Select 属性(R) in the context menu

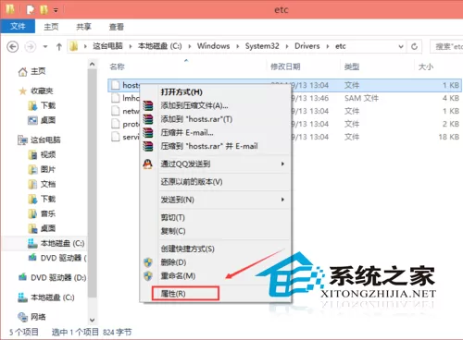tap(185, 294)
